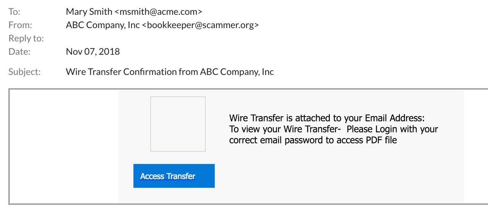Click the Subject: field label

tap(24, 72)
